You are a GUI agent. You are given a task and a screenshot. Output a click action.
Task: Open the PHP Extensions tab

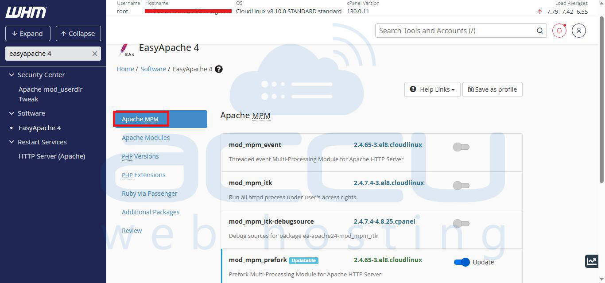[x=143, y=175]
